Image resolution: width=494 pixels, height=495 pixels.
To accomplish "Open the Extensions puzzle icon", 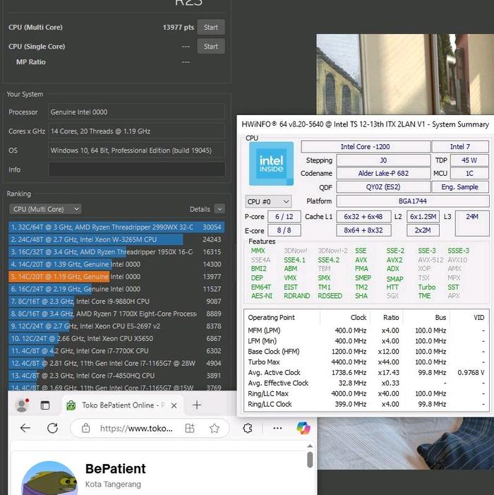I will (x=248, y=429).
